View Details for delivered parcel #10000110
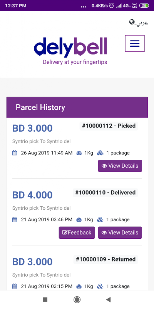Screen dimensions: 154x309 pyautogui.click(x=120, y=233)
